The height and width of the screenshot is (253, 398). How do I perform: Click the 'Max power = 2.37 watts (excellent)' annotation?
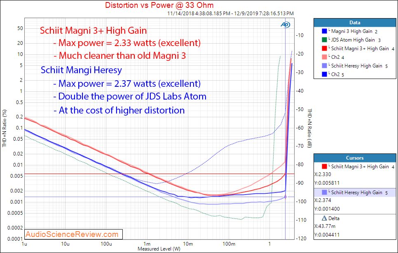[x=127, y=84]
